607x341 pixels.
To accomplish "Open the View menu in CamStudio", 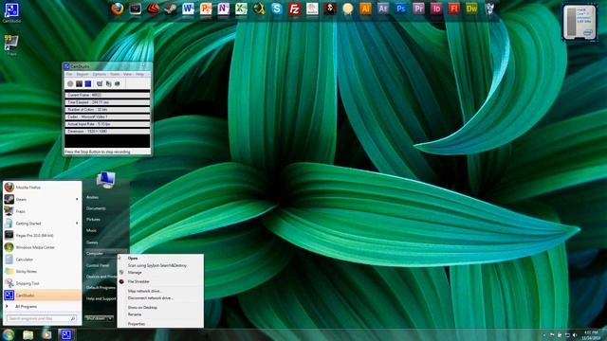I will (x=128, y=74).
